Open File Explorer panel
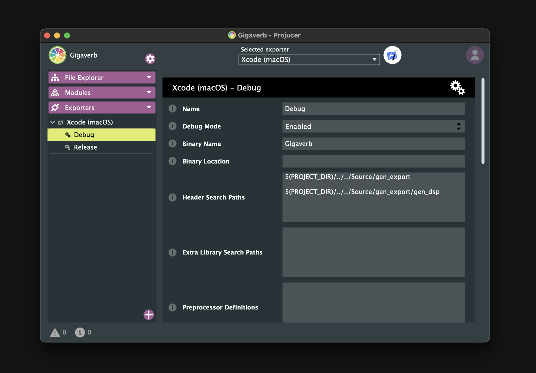This screenshot has height=373, width=536. tap(101, 77)
